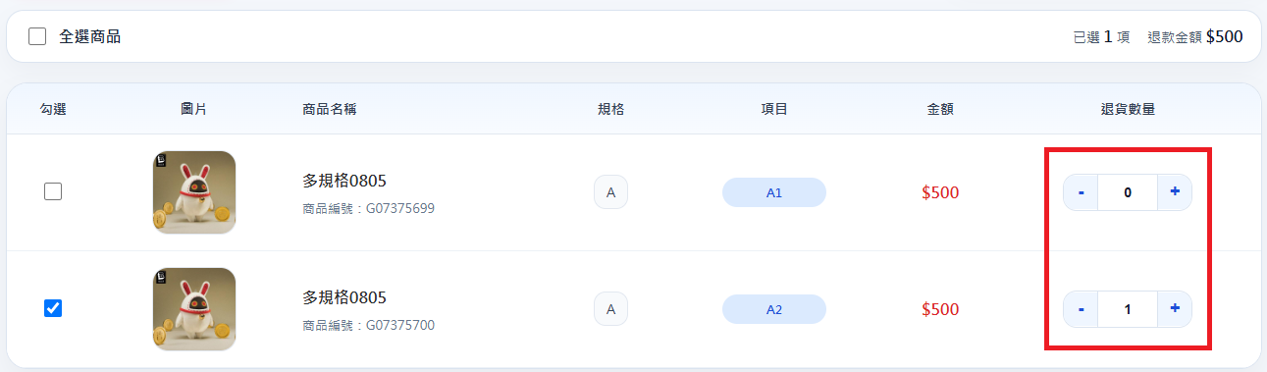Click the A1 return quantity field showing 0
The image size is (1267, 372).
(x=1128, y=192)
